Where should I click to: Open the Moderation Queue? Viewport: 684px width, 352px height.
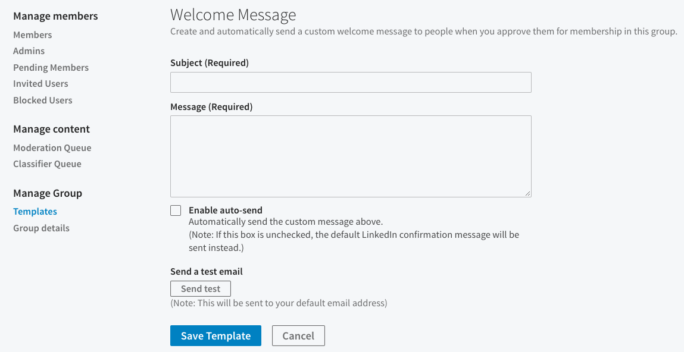(52, 147)
